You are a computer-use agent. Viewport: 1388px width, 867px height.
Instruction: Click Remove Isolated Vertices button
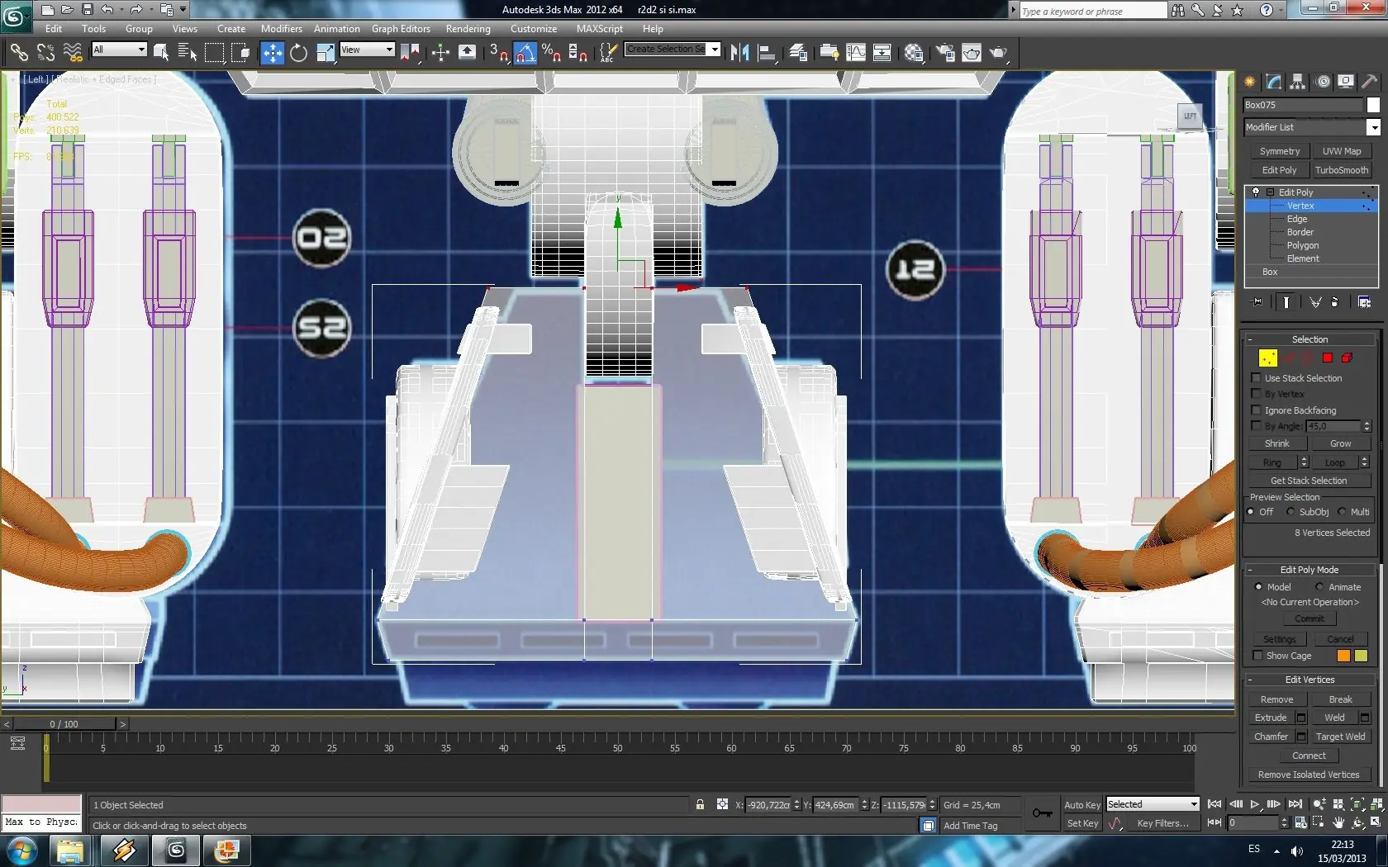click(1309, 775)
